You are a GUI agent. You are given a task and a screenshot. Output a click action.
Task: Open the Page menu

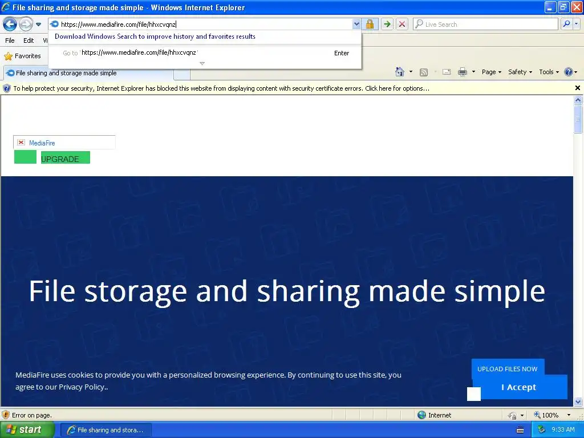pos(492,72)
